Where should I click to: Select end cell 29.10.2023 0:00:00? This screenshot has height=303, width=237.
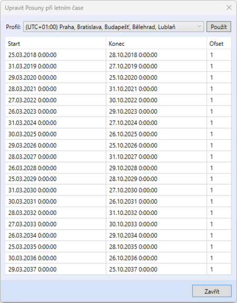[156, 111]
